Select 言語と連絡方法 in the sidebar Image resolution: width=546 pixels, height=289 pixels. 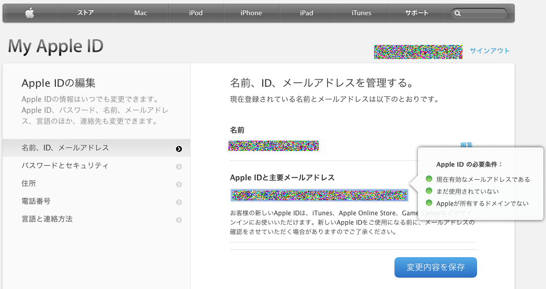point(97,219)
